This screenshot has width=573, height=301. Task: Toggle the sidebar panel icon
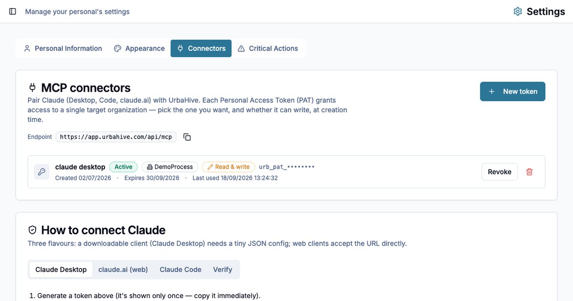click(13, 11)
